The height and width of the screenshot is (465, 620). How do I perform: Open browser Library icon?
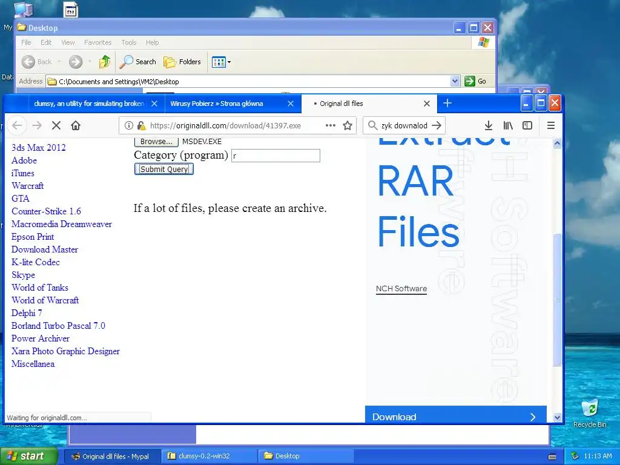(508, 126)
